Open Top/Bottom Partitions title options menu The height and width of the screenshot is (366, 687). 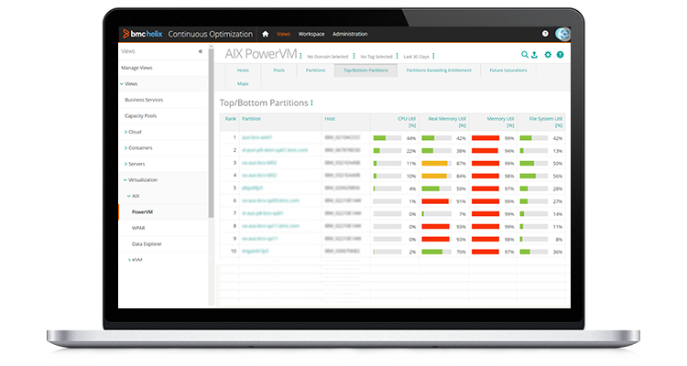pos(311,103)
